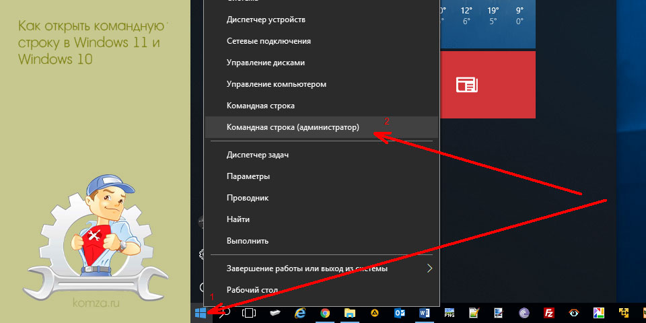
Task: Click 'Рабочий стол' menu entry
Action: coord(322,290)
